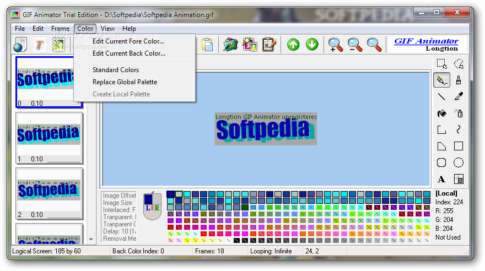Select the image placement tool below Ellipse
485x271 pixels.
point(459,179)
